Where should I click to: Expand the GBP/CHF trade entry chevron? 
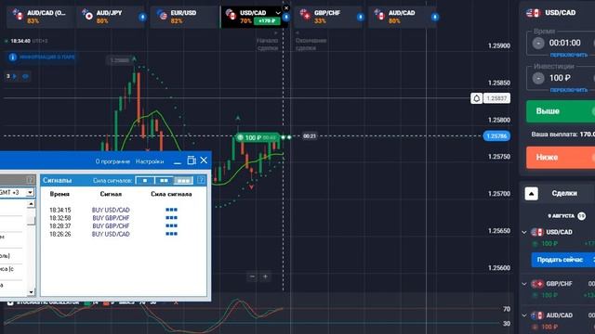[524, 284]
